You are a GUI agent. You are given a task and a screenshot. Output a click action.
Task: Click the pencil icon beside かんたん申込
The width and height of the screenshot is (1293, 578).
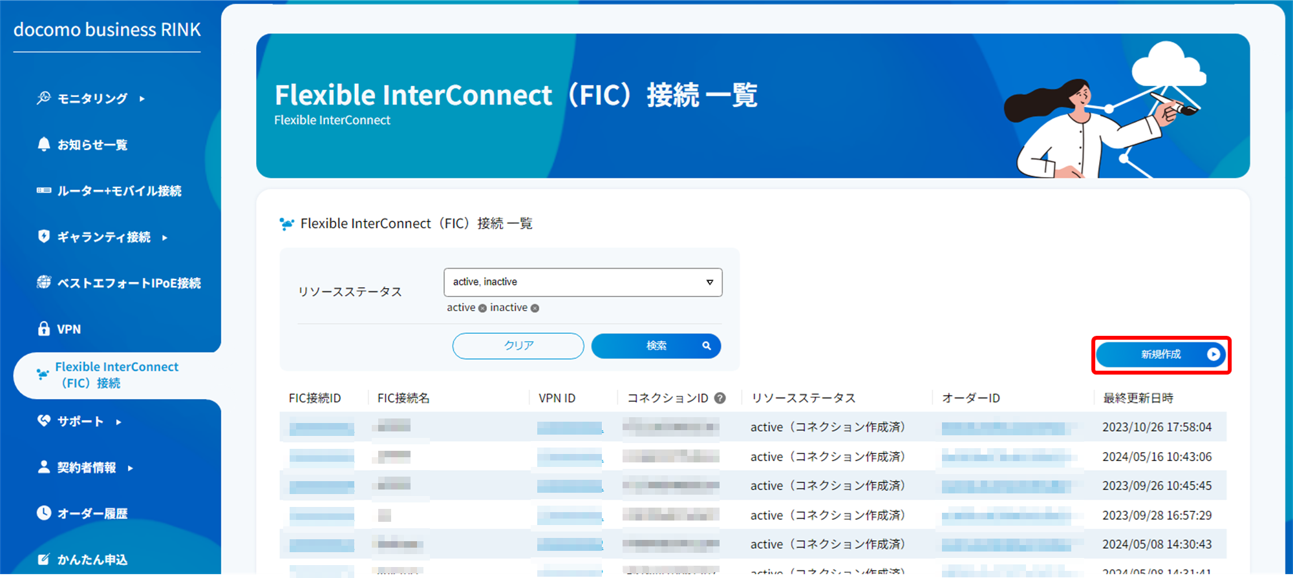(43, 559)
